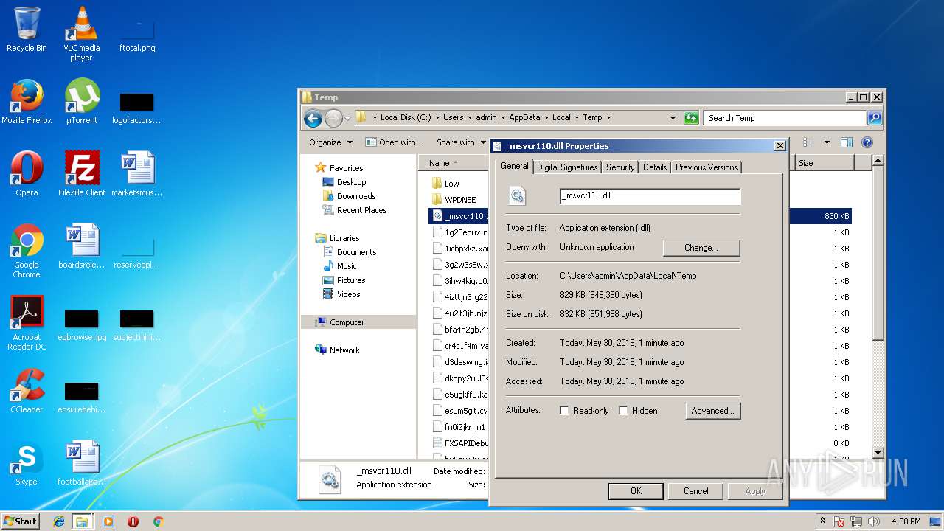Viewport: 944px width, 531px height.
Task: Open Mozilla Firefox desktop shortcut
Action: click(27, 102)
